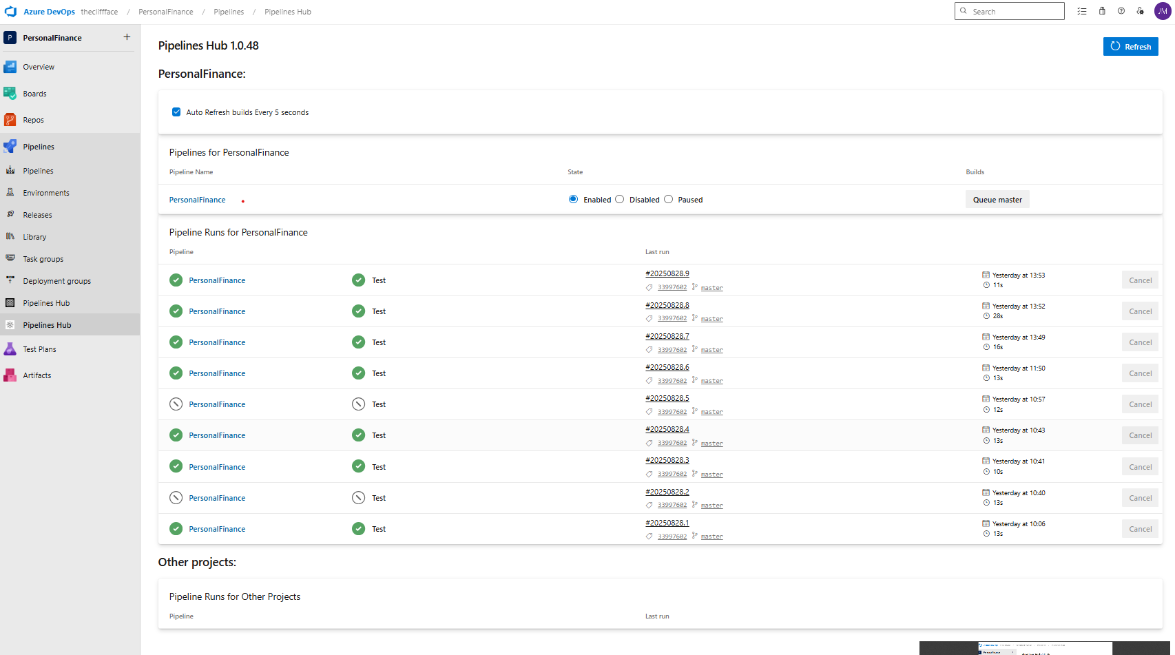Open commit 33997602 link for #20250828.3
The image size is (1175, 655).
click(672, 475)
